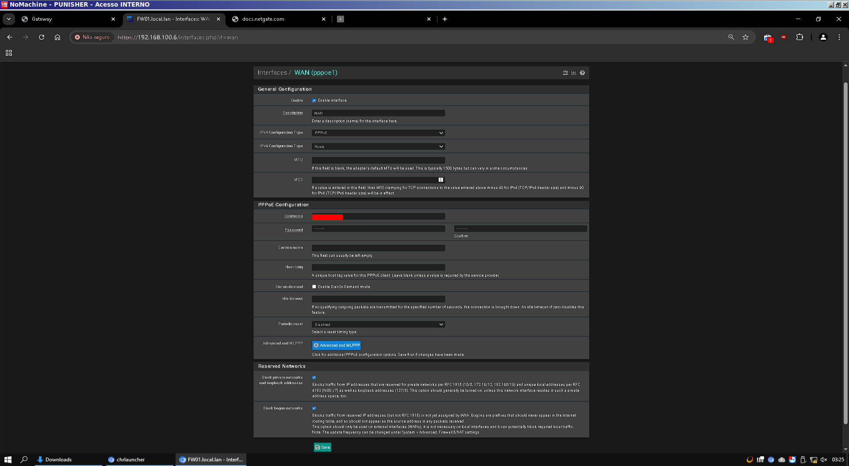Viewport: 849px width, 466px height.
Task: Click the Advanced and MLPPP button
Action: [x=336, y=345]
